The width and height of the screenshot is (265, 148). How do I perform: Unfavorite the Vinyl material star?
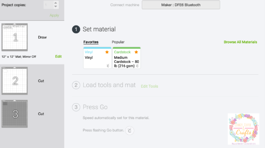[107, 52]
